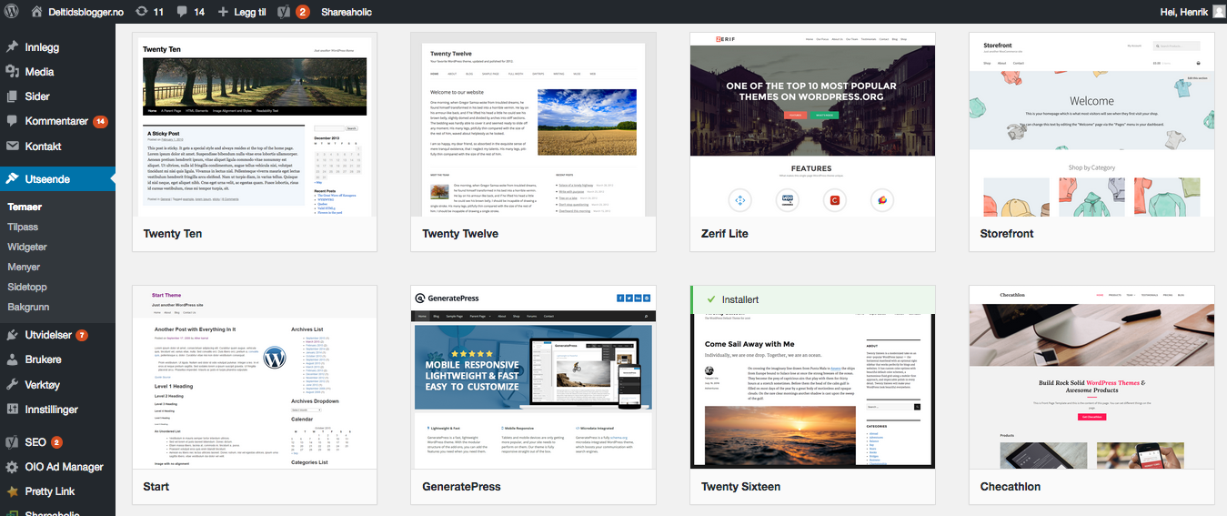Click the user avatar beside Hei, Henrik

click(x=1219, y=12)
